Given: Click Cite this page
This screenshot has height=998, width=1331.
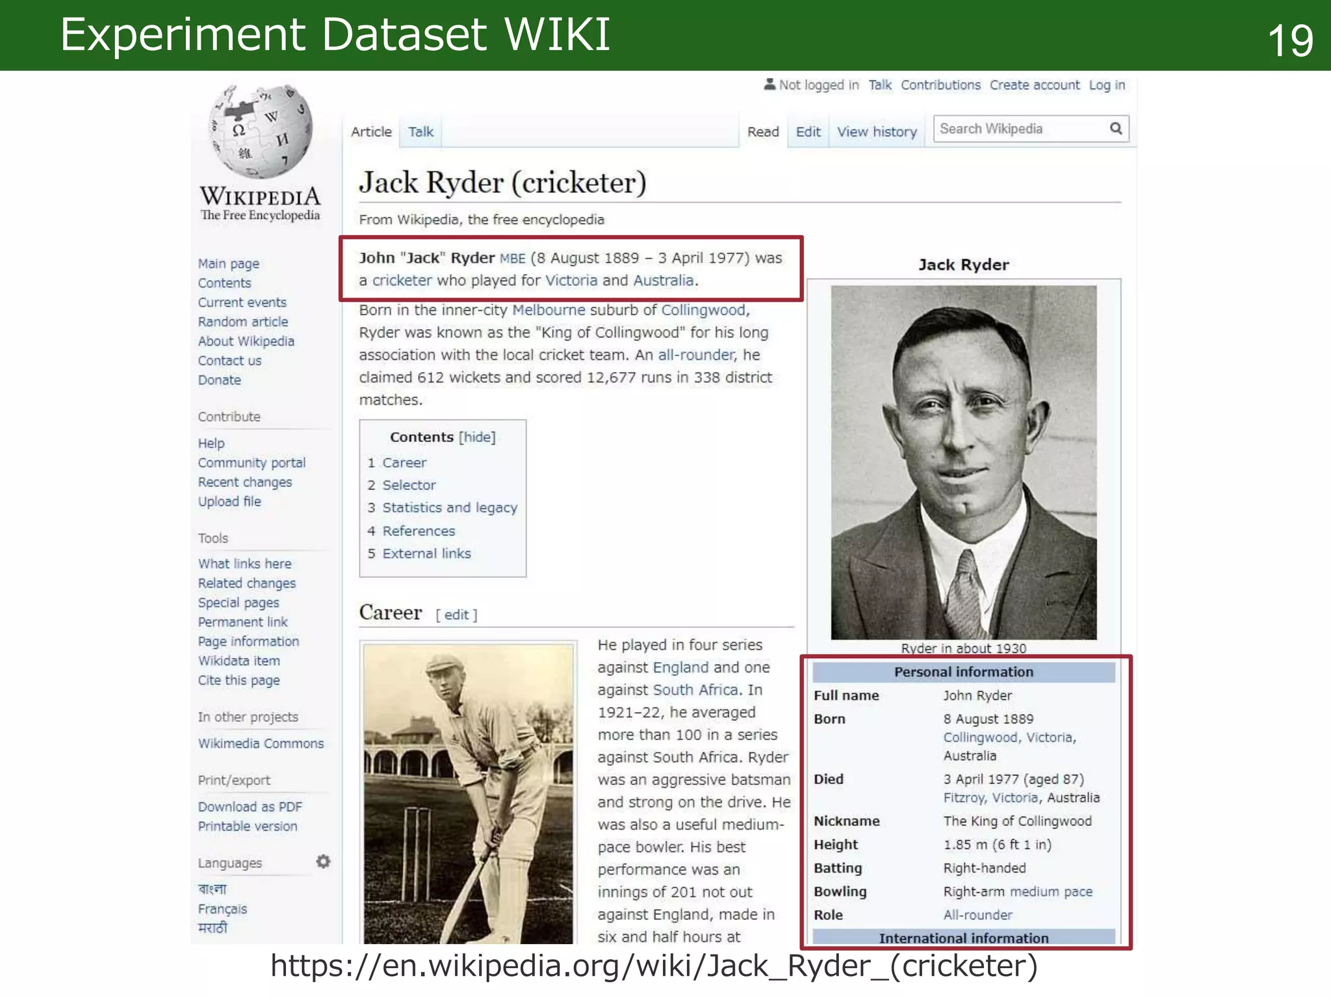Looking at the screenshot, I should [239, 681].
